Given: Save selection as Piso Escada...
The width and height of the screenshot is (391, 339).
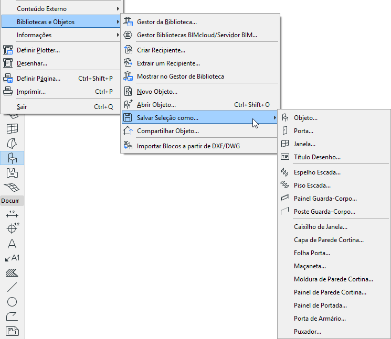Looking at the screenshot, I should click(334, 185).
